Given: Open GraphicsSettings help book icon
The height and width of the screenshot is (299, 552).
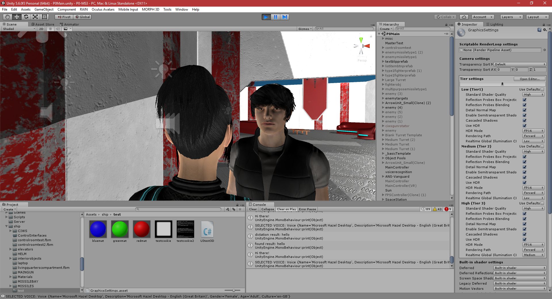Looking at the screenshot, I should 539,30.
